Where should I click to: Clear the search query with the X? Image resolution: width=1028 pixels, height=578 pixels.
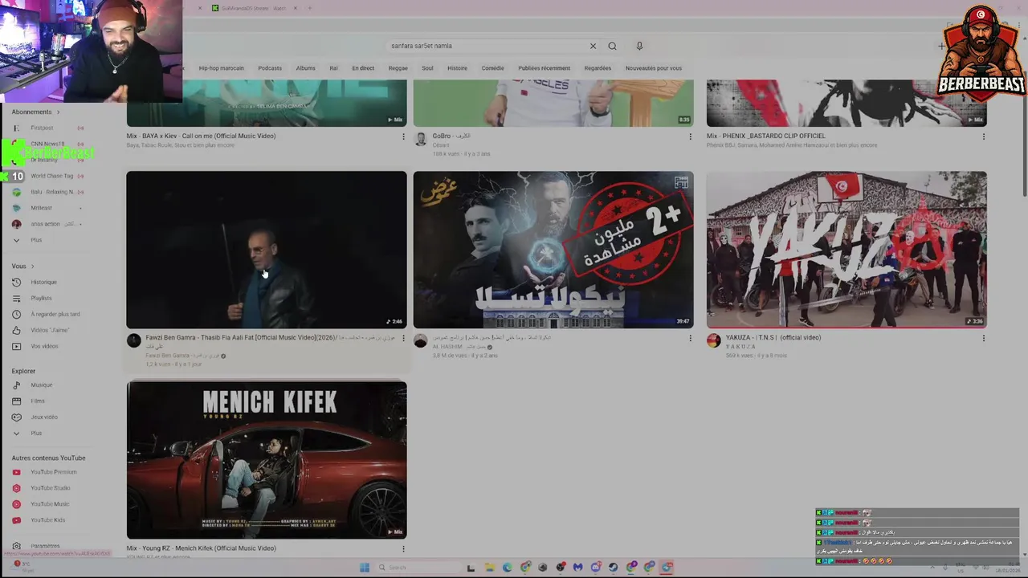point(593,46)
